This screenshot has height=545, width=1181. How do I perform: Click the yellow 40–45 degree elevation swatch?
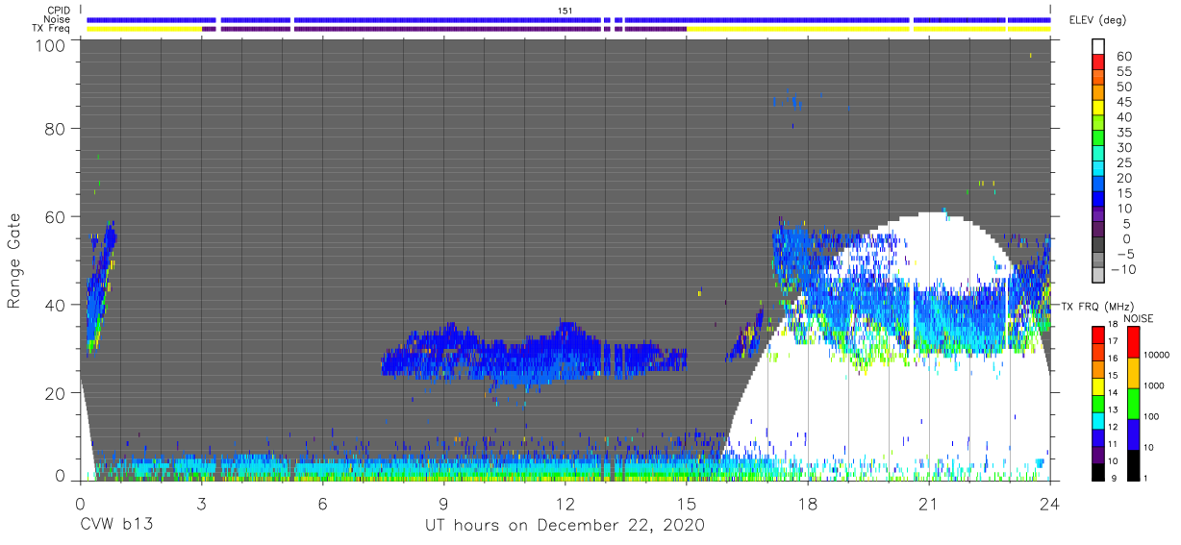coord(1100,108)
